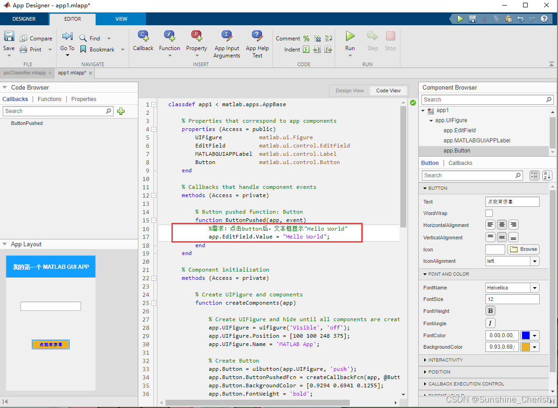Switch to the DESIGNER ribbon tab
The width and height of the screenshot is (558, 408).
tap(24, 19)
